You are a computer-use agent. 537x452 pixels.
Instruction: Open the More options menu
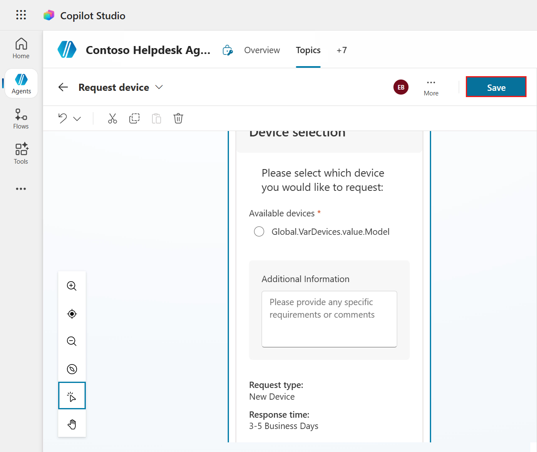[x=431, y=87]
